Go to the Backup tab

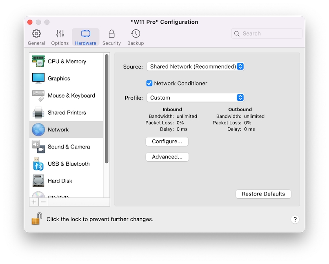(x=136, y=37)
